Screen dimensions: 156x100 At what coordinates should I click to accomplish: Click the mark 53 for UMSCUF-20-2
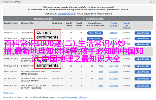pyautogui.click(x=92, y=66)
